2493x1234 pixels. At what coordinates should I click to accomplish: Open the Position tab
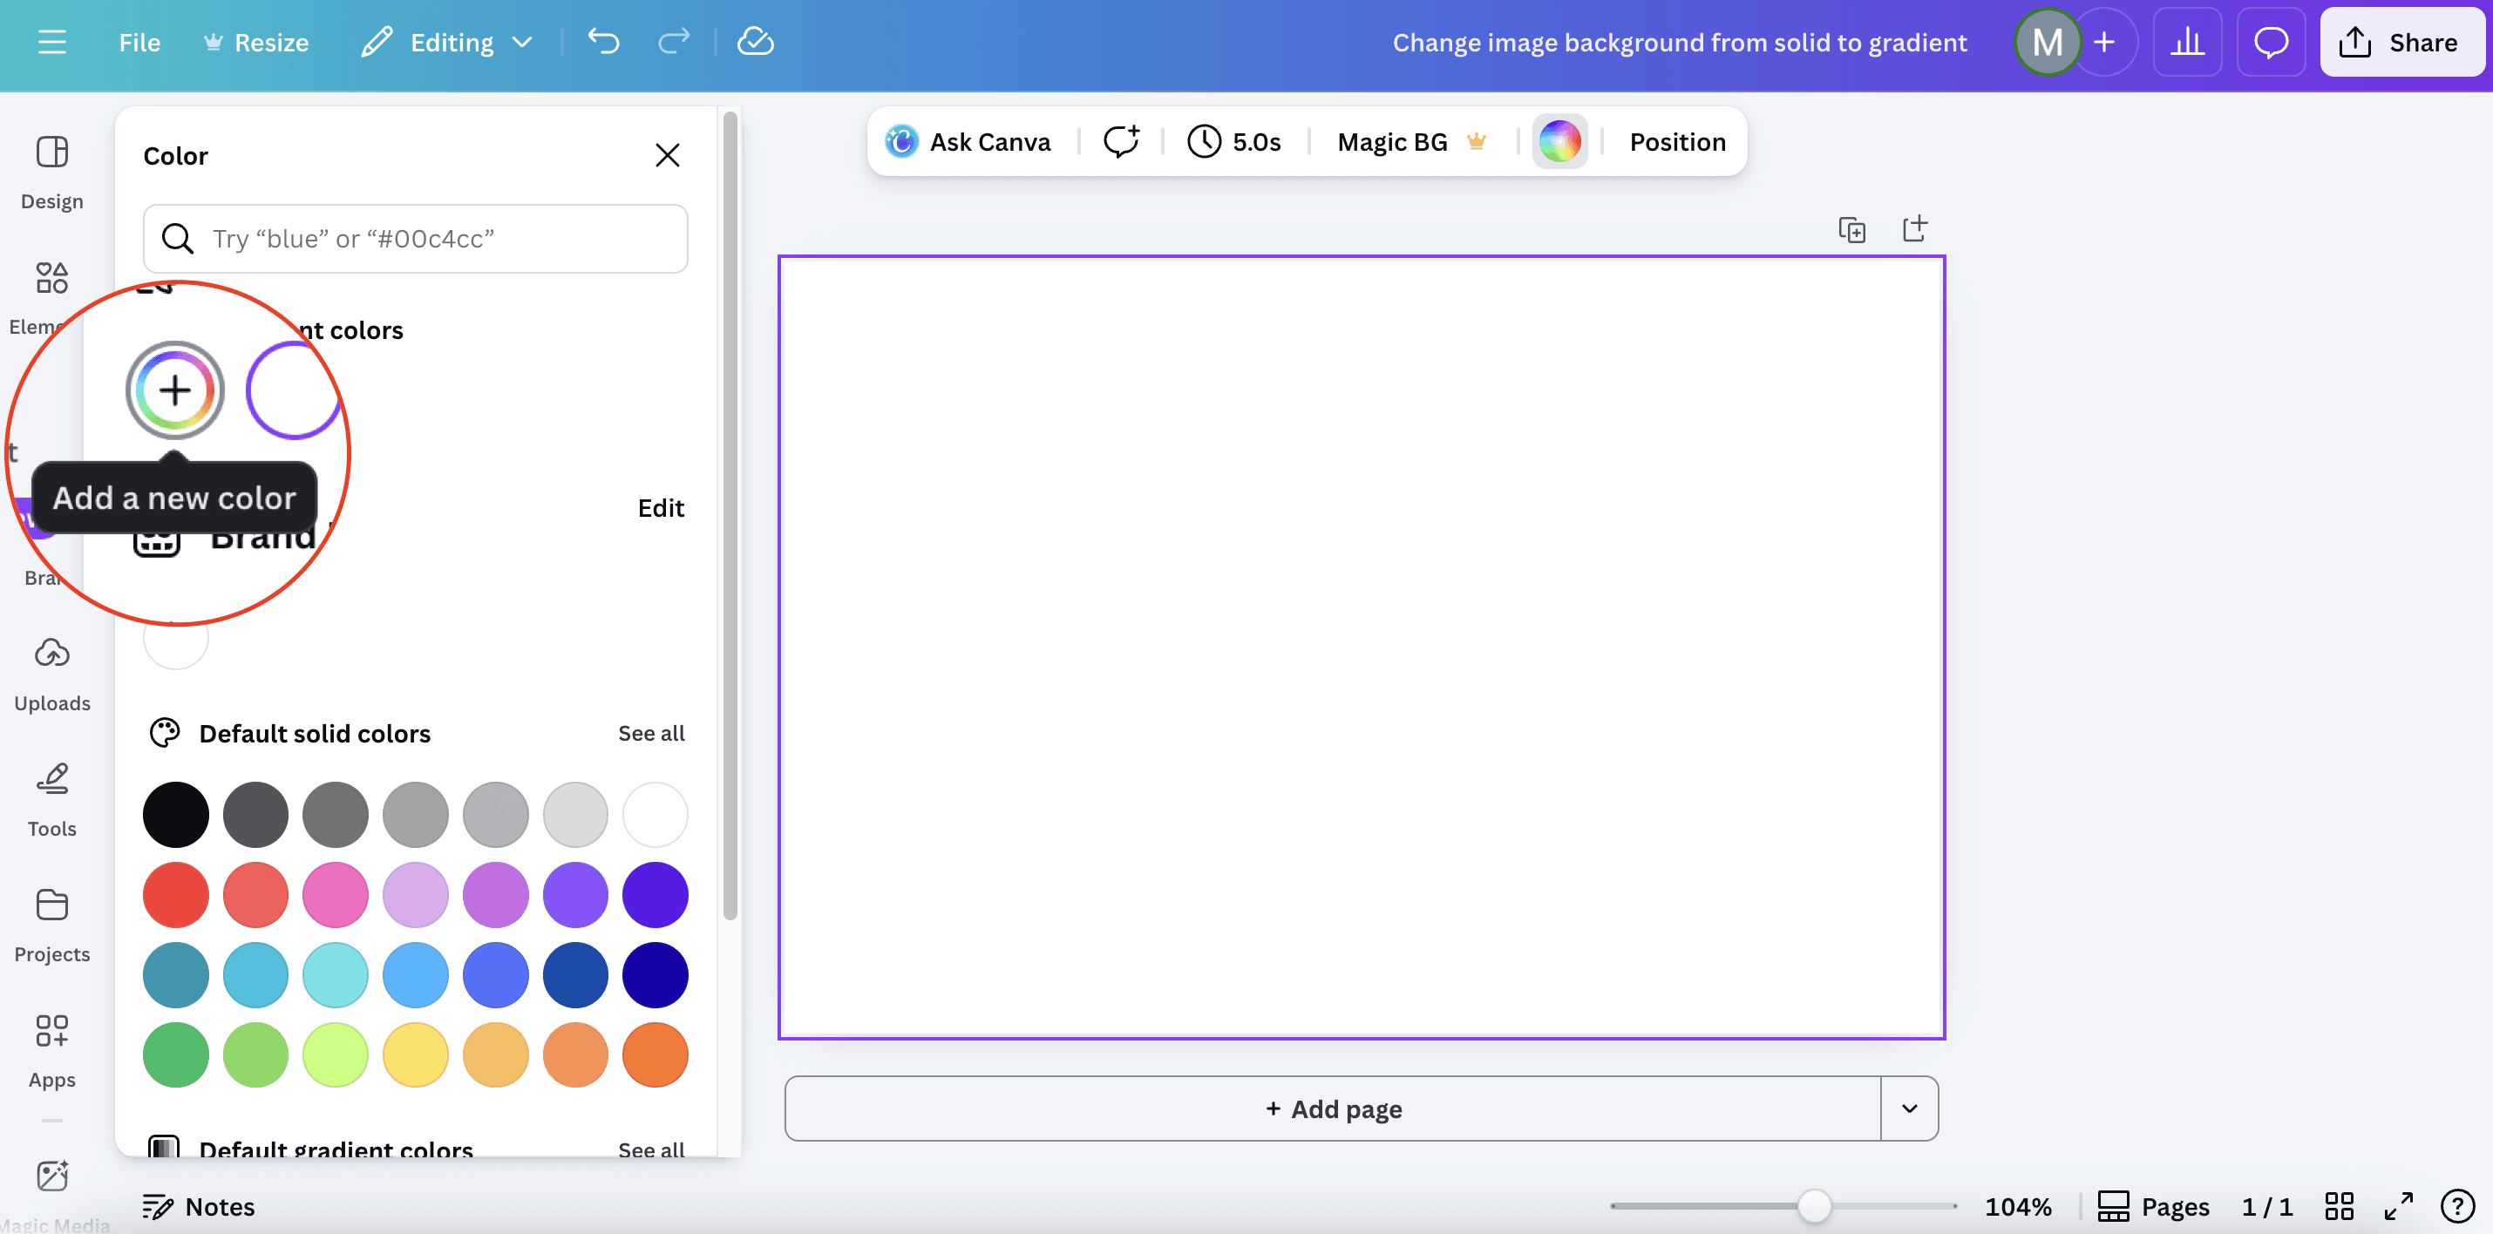(1676, 141)
